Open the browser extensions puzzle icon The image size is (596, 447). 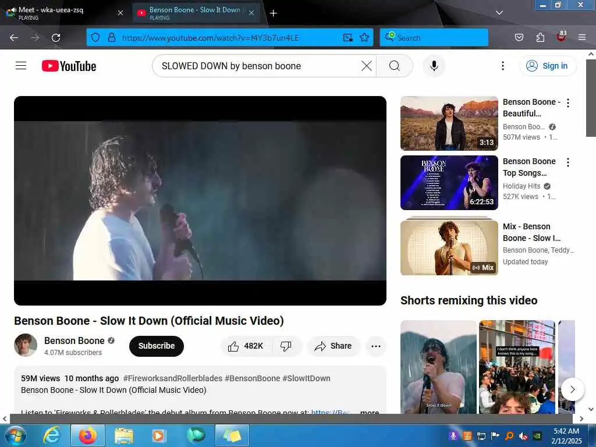point(540,37)
